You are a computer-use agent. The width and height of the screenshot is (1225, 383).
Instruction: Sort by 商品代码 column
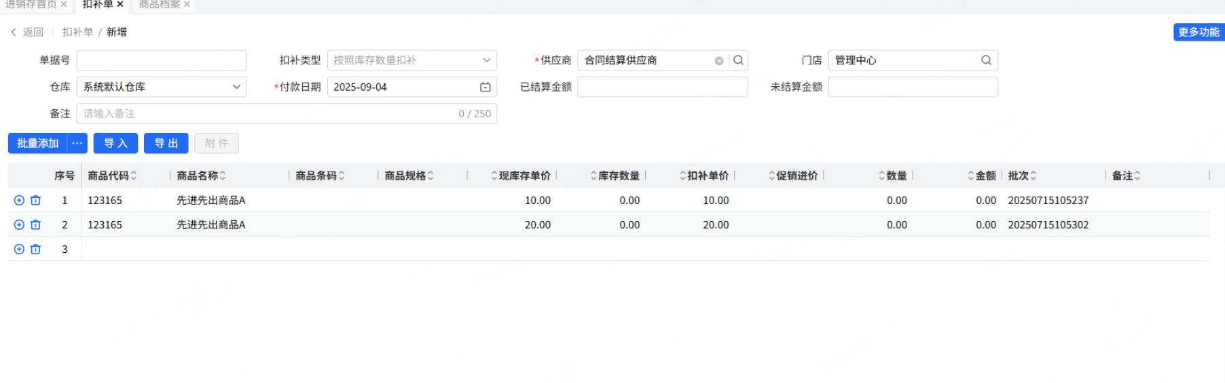(x=134, y=176)
